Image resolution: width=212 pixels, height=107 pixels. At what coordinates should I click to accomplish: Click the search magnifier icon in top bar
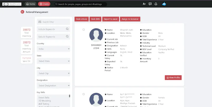[x=56, y=4]
